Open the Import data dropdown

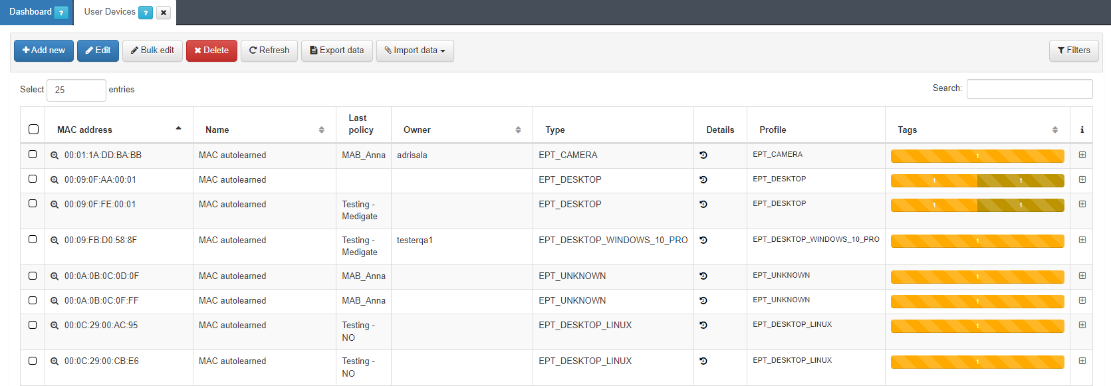pyautogui.click(x=415, y=50)
